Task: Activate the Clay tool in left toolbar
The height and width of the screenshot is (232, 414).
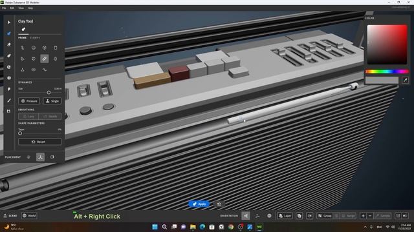Action: tap(8, 34)
